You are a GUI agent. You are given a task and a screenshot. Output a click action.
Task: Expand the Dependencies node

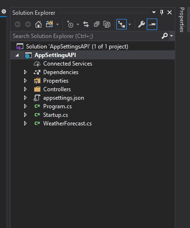(x=25, y=72)
